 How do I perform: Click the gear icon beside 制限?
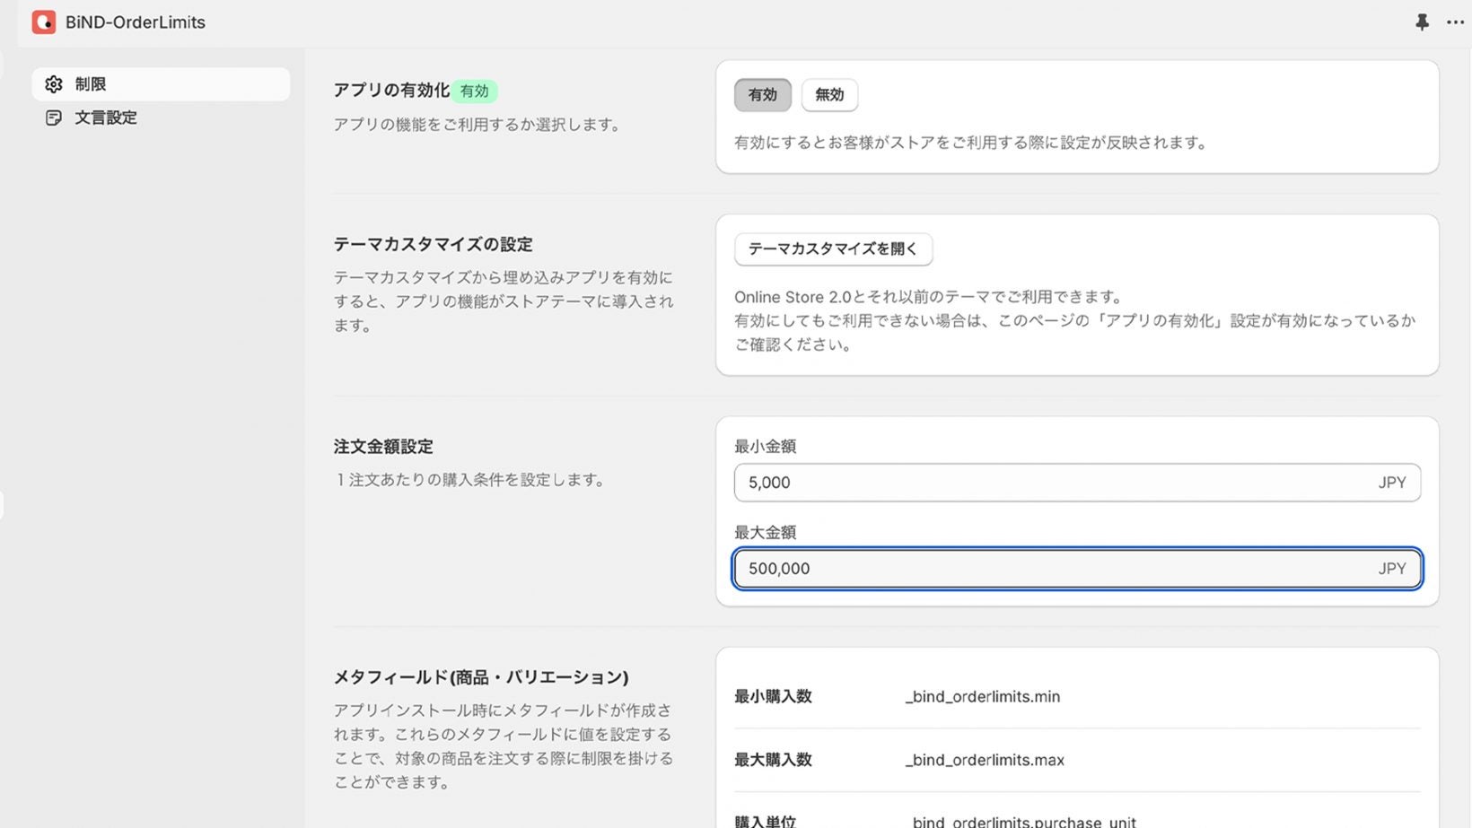coord(54,84)
